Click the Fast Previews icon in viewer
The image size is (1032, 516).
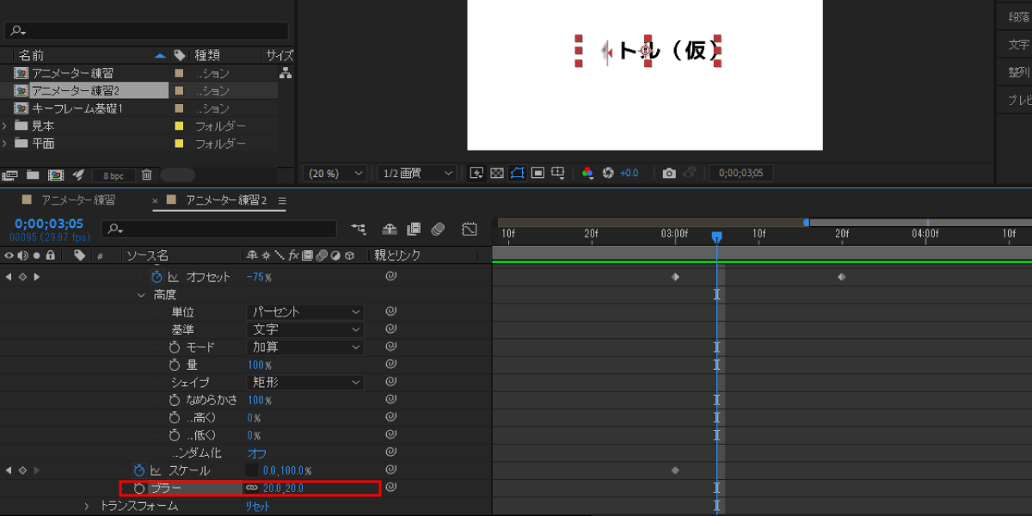[476, 173]
